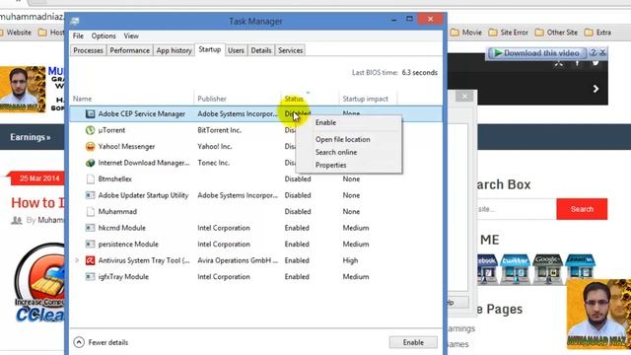Open the Other Site bookmarks folder
The image size is (631, 355).
(556, 33)
